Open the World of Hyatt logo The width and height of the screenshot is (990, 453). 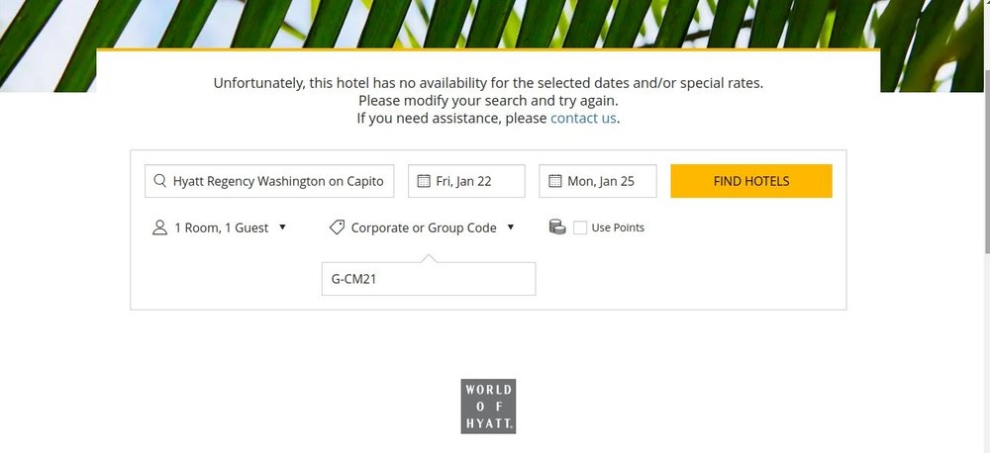pos(488,407)
